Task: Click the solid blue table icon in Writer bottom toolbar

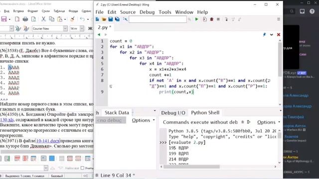Action: [52, 158]
